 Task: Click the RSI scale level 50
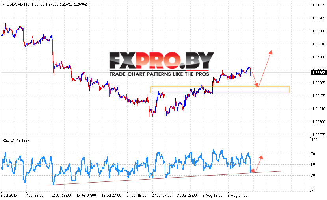313,165
